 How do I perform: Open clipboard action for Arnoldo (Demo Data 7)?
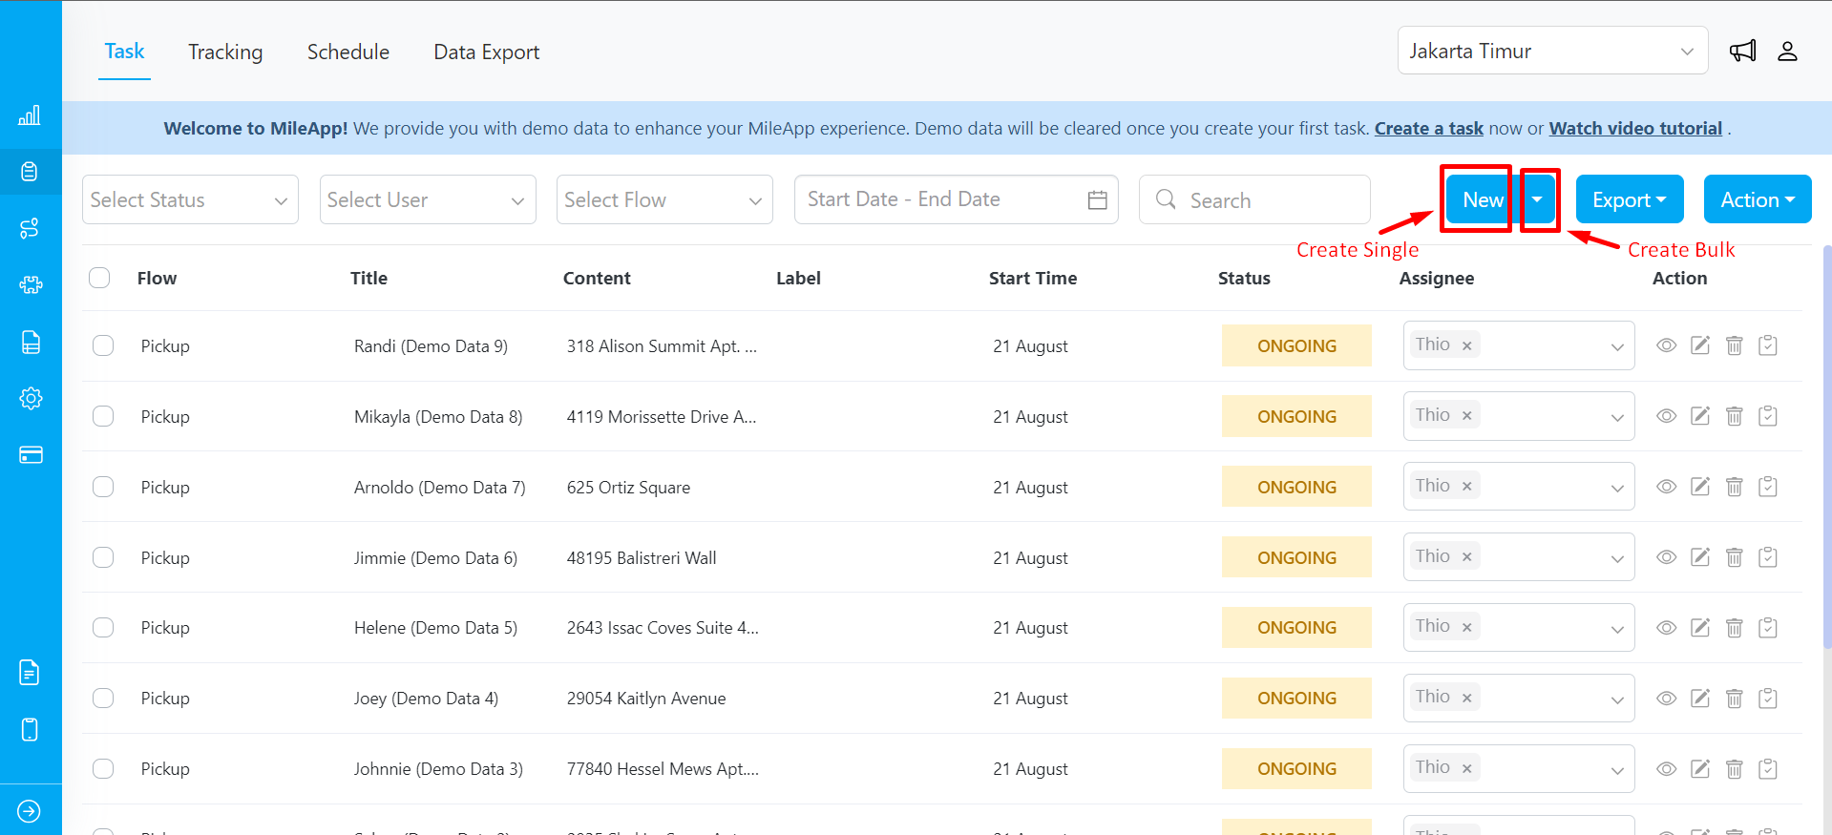pos(1768,487)
